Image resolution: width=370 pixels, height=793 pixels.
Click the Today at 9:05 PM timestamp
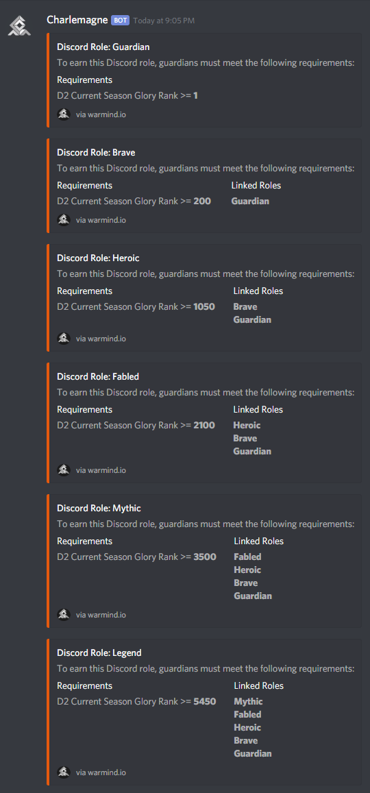click(x=164, y=21)
